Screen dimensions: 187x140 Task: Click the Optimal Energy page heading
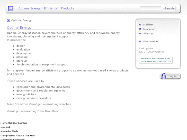coord(19,27)
